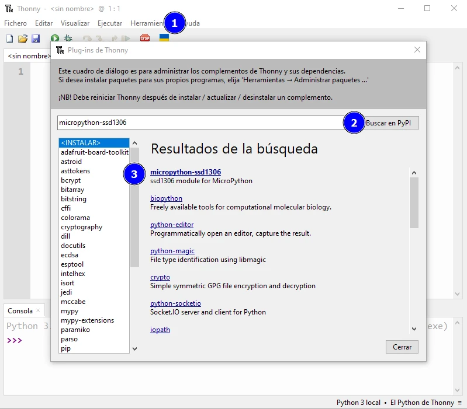
Task: Select cryptography in the package list
Action: tap(94, 227)
